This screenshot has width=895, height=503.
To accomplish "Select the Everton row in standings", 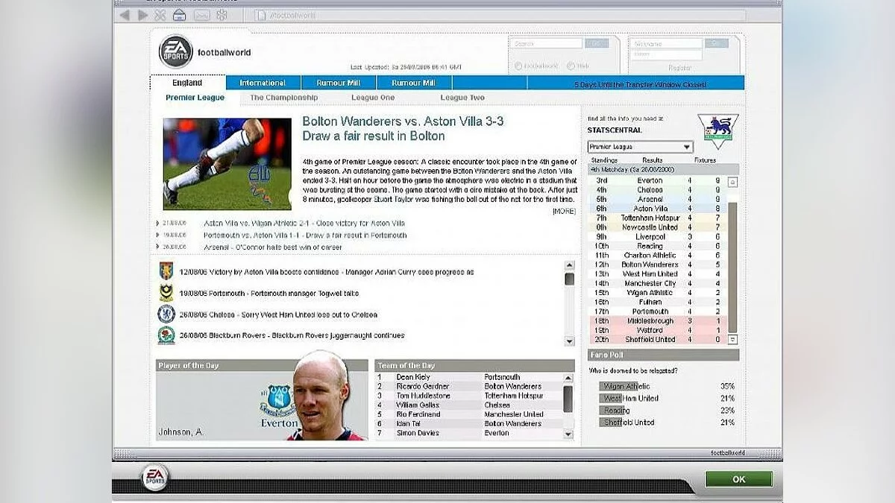I will point(657,180).
